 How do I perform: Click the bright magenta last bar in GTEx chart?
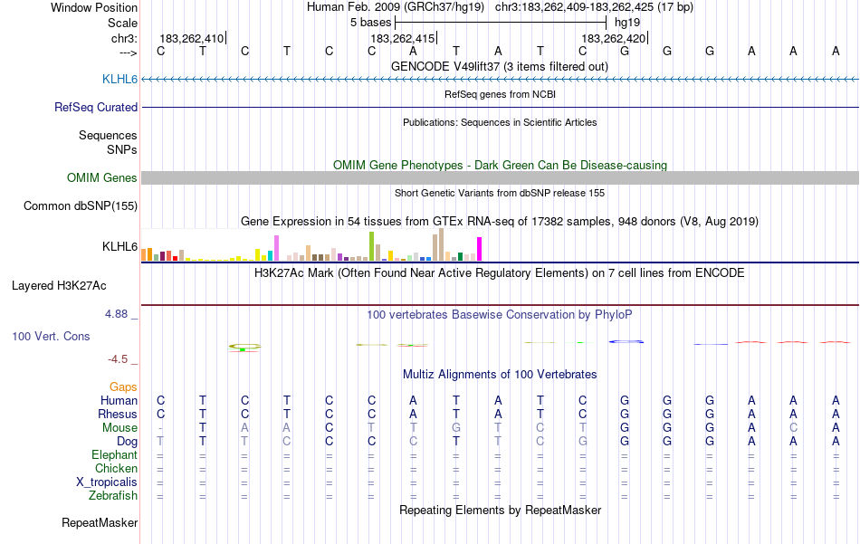tap(480, 249)
